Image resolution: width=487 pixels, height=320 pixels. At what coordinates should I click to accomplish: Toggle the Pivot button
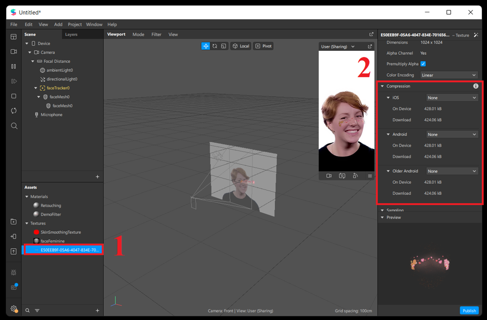[x=263, y=46]
